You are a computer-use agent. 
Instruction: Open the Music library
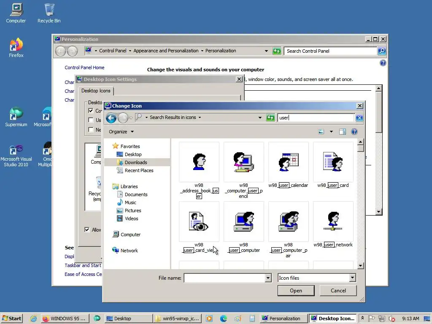coord(127,202)
